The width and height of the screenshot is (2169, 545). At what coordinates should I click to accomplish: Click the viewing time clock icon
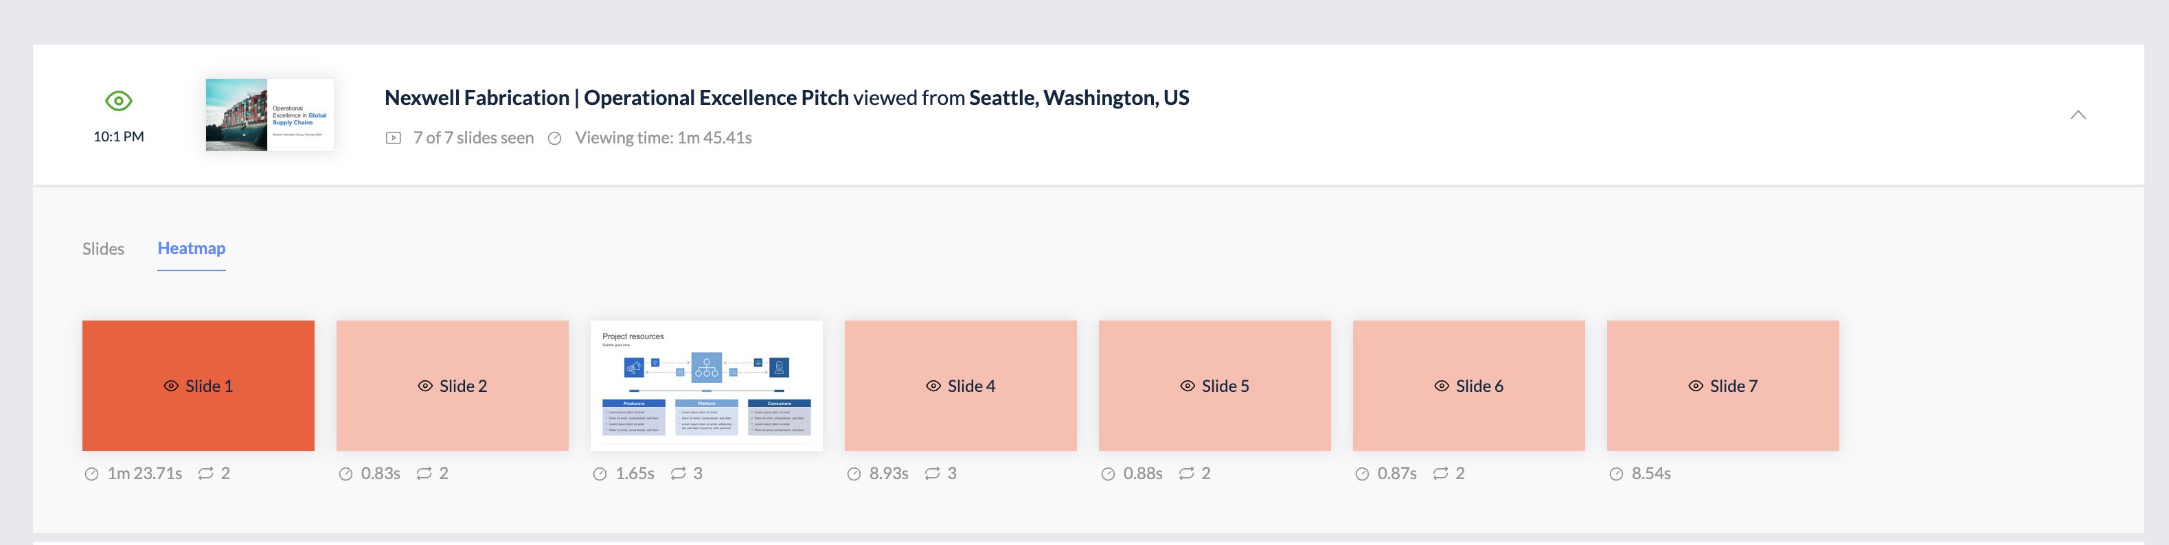tap(555, 138)
